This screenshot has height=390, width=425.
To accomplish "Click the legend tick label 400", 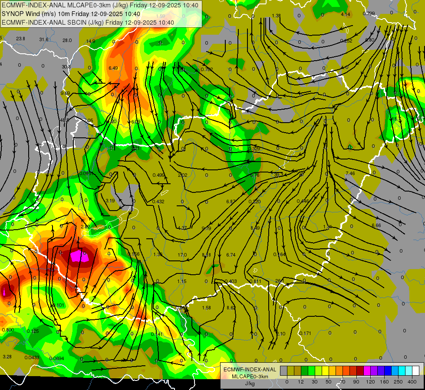I will [412, 382].
